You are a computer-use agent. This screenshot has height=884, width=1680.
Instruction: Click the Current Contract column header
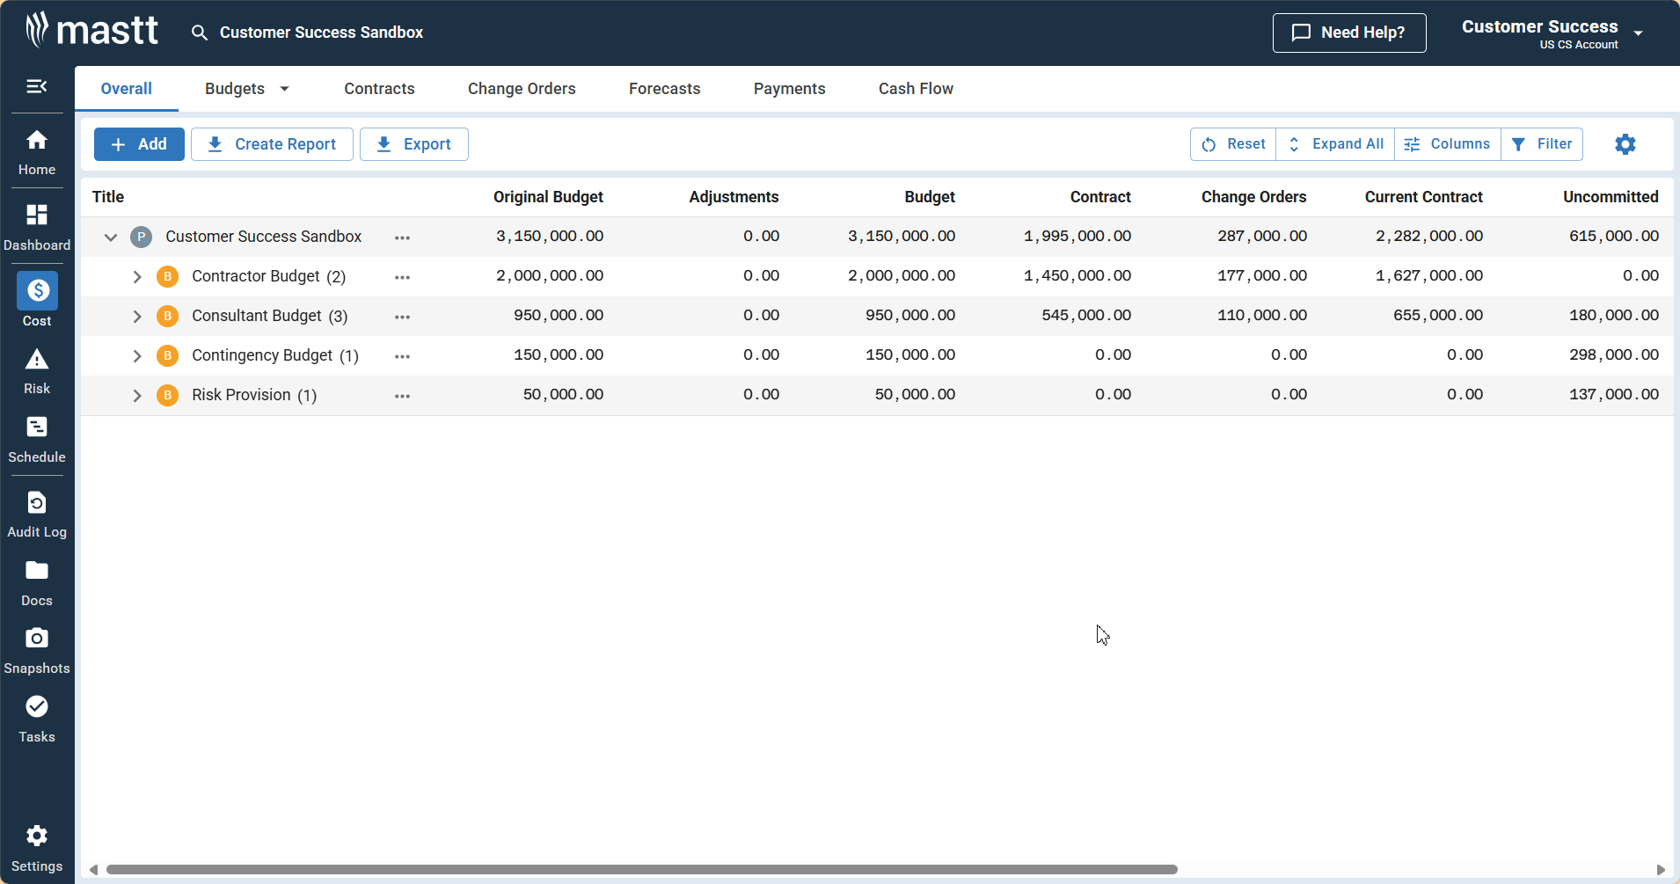point(1423,197)
